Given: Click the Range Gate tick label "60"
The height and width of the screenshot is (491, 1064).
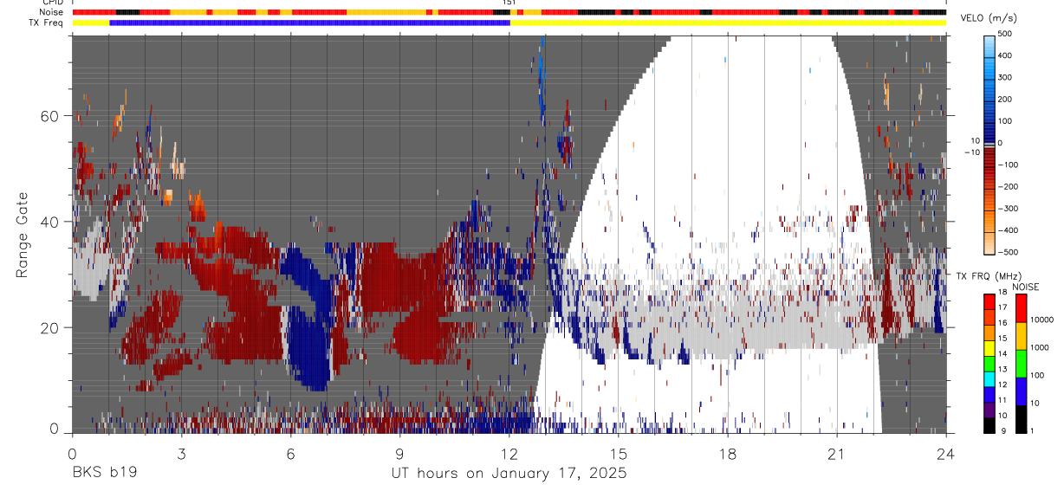Looking at the screenshot, I should [51, 116].
